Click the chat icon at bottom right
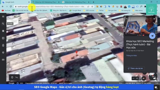The width and height of the screenshot is (160, 90). pyautogui.click(x=156, y=87)
